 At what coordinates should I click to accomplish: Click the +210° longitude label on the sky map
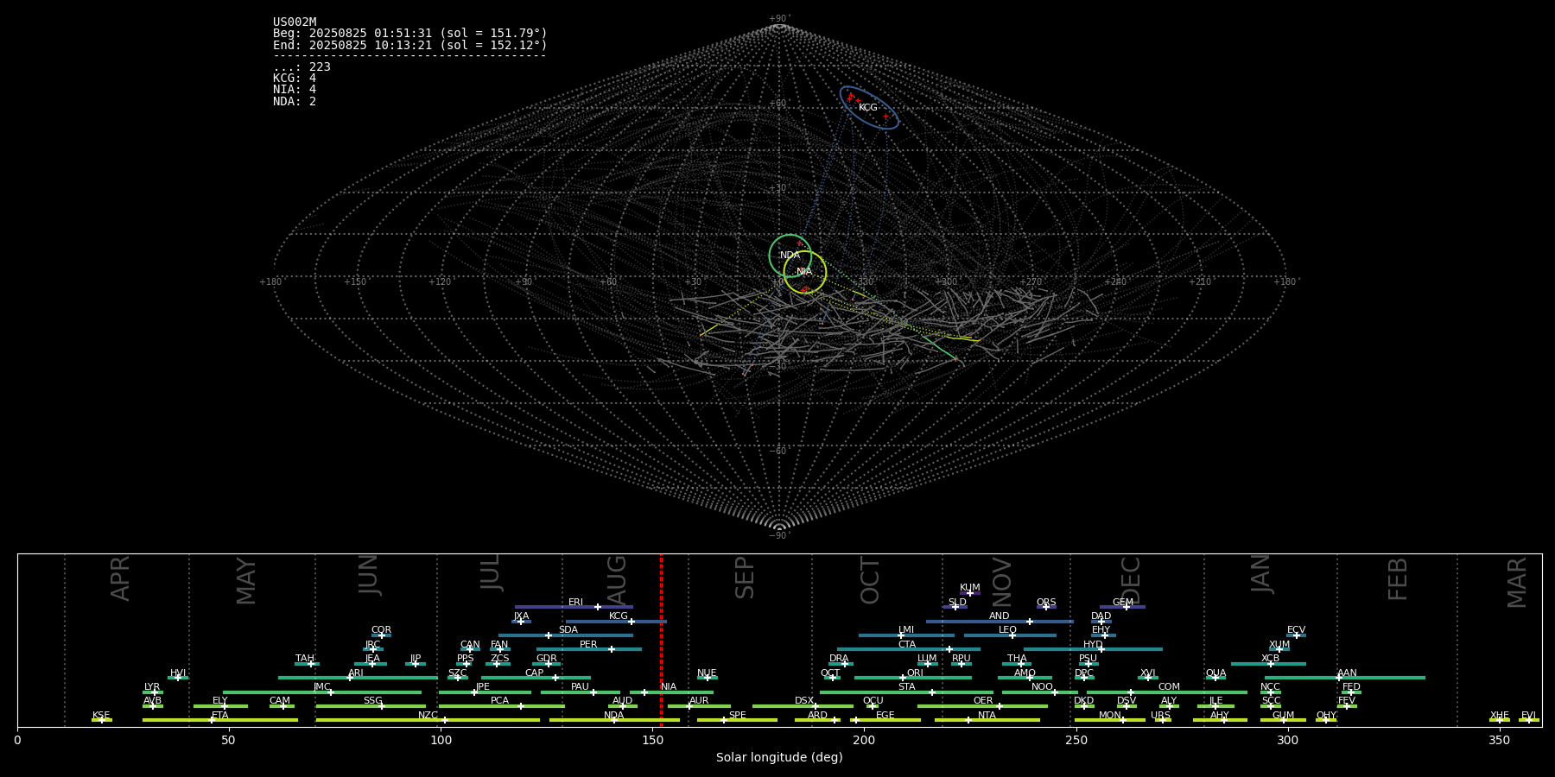1201,282
